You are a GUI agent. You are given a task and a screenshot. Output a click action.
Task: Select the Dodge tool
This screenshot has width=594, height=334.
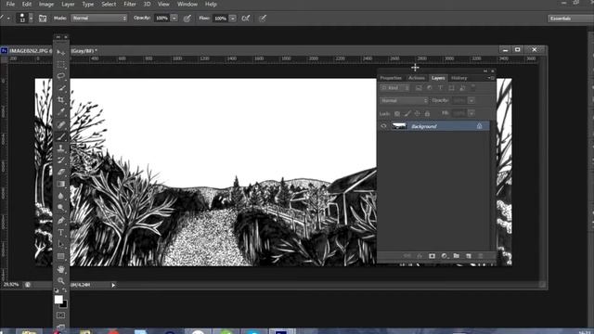coord(60,208)
